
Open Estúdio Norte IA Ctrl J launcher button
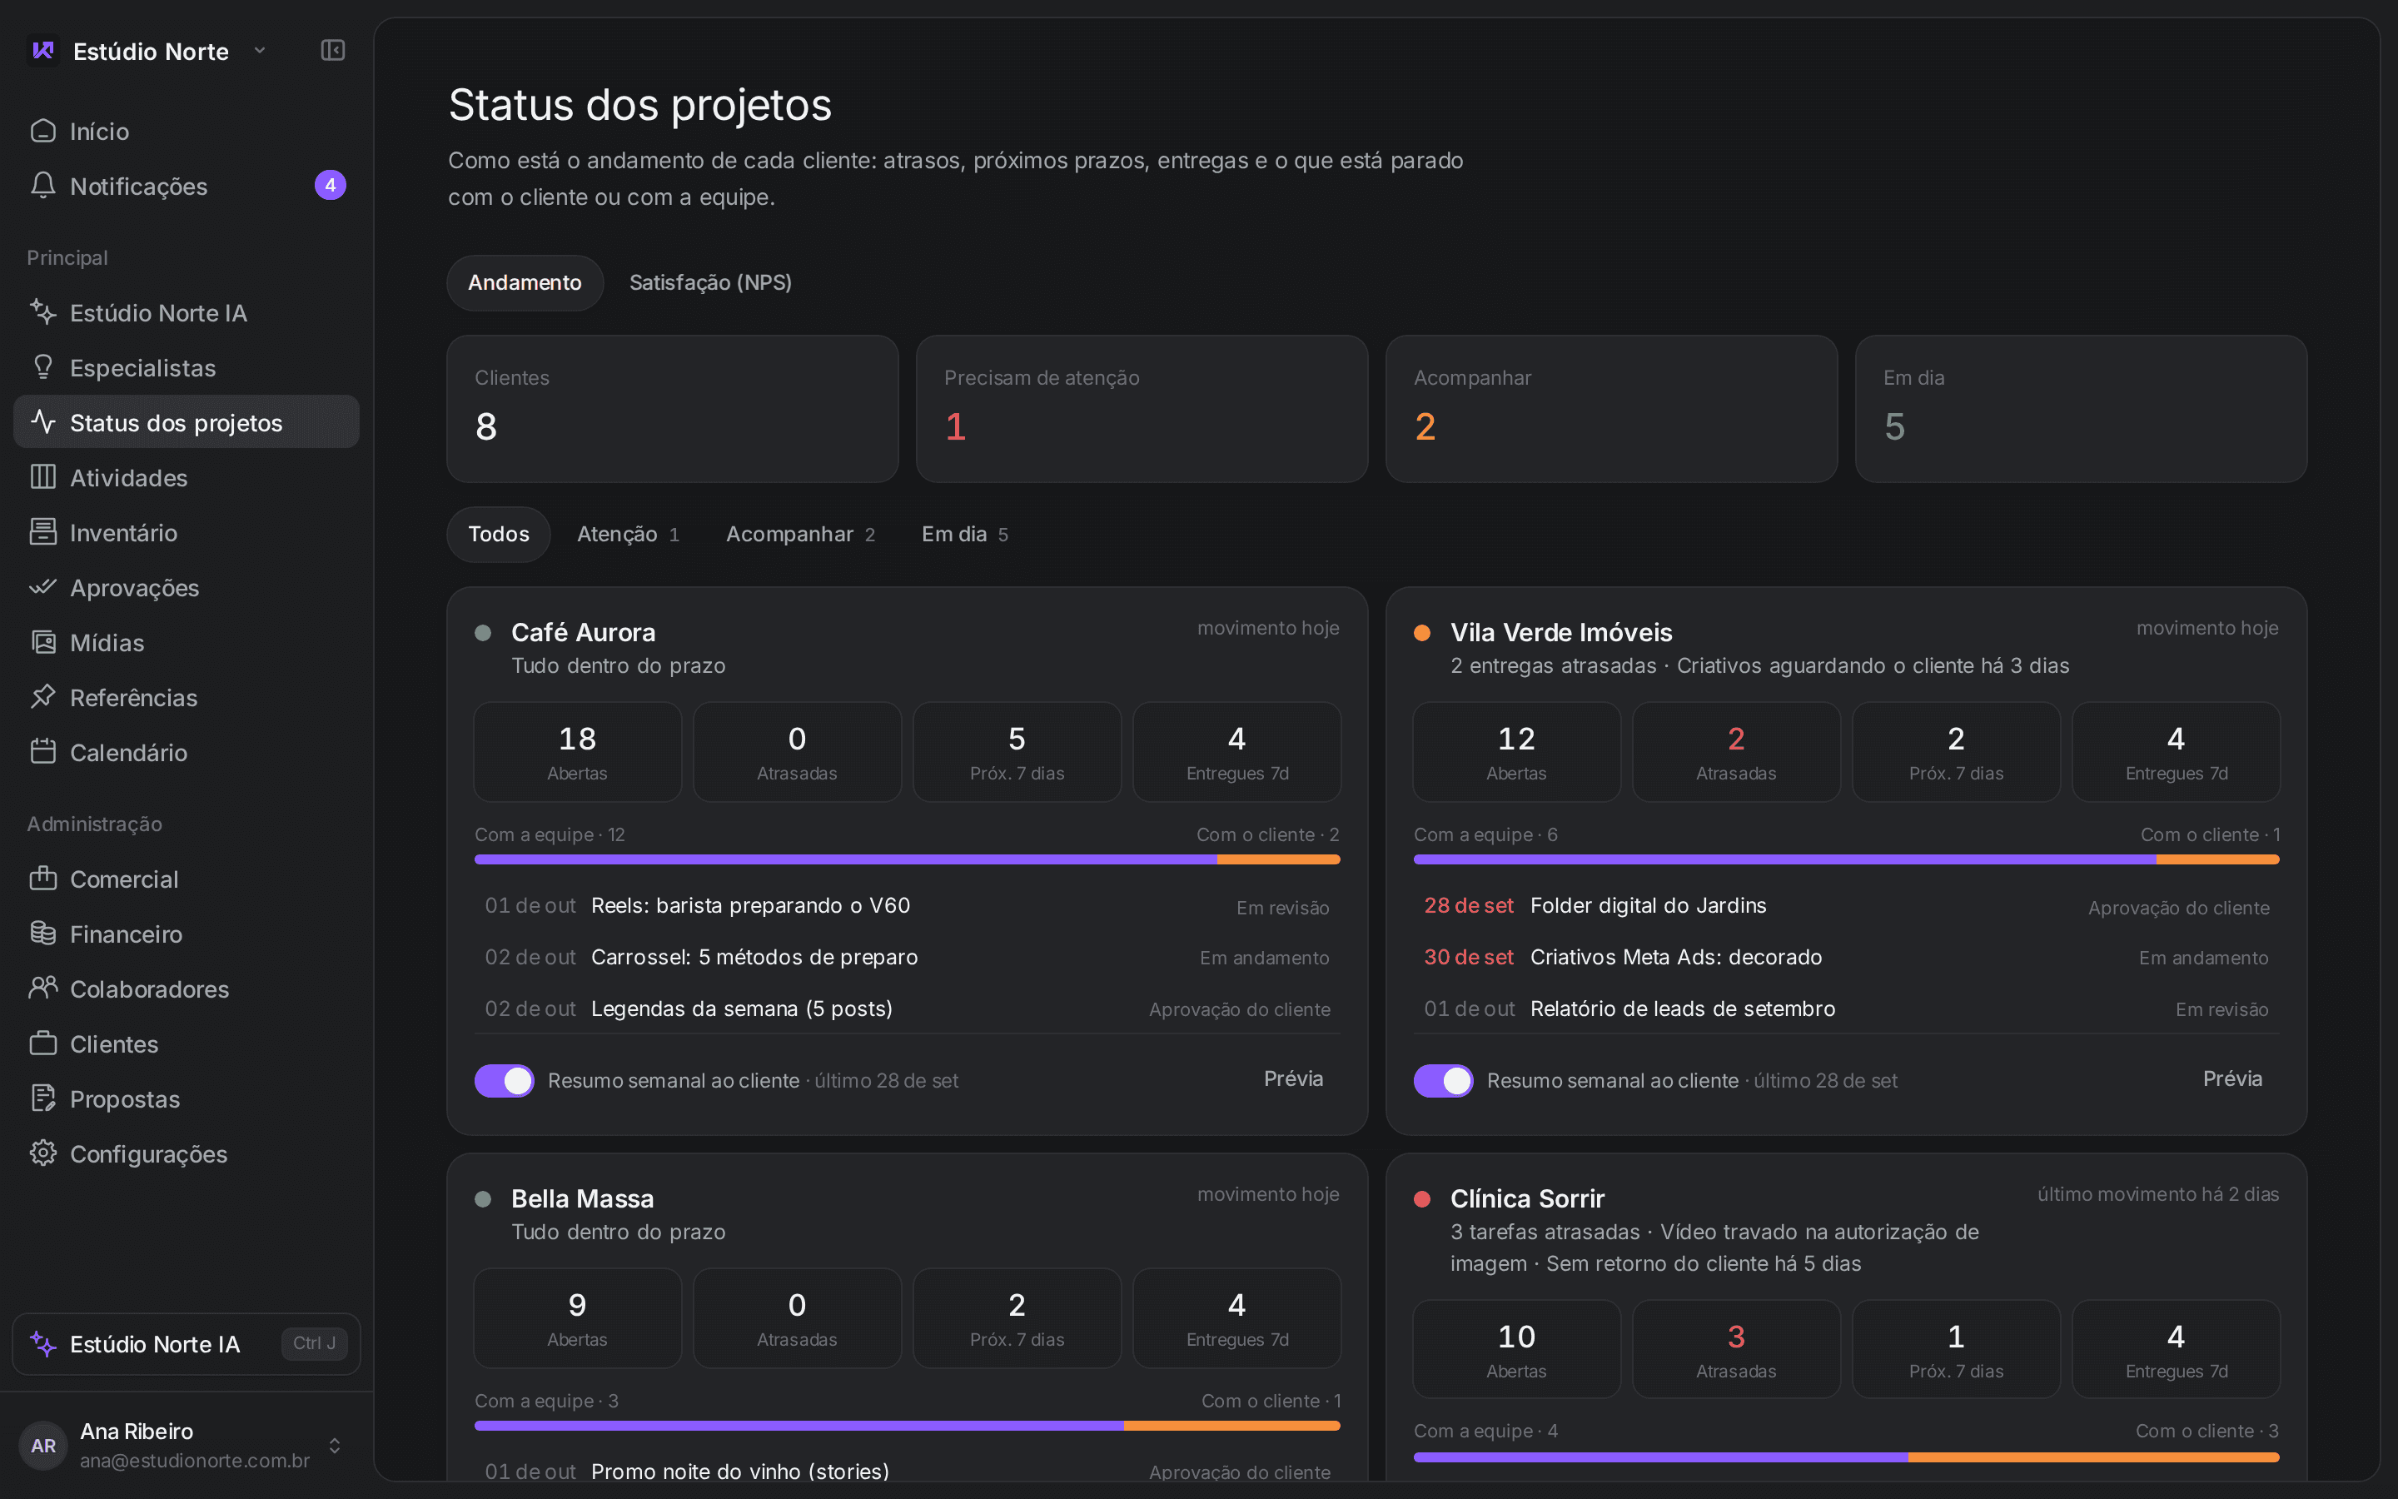click(187, 1343)
